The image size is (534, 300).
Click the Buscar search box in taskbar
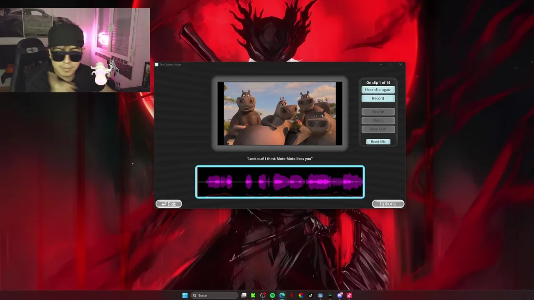214,295
